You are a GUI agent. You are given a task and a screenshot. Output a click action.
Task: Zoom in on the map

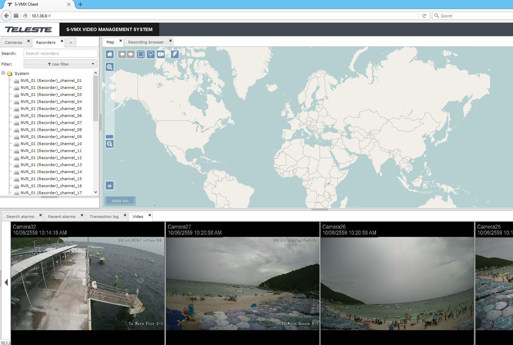pyautogui.click(x=109, y=67)
